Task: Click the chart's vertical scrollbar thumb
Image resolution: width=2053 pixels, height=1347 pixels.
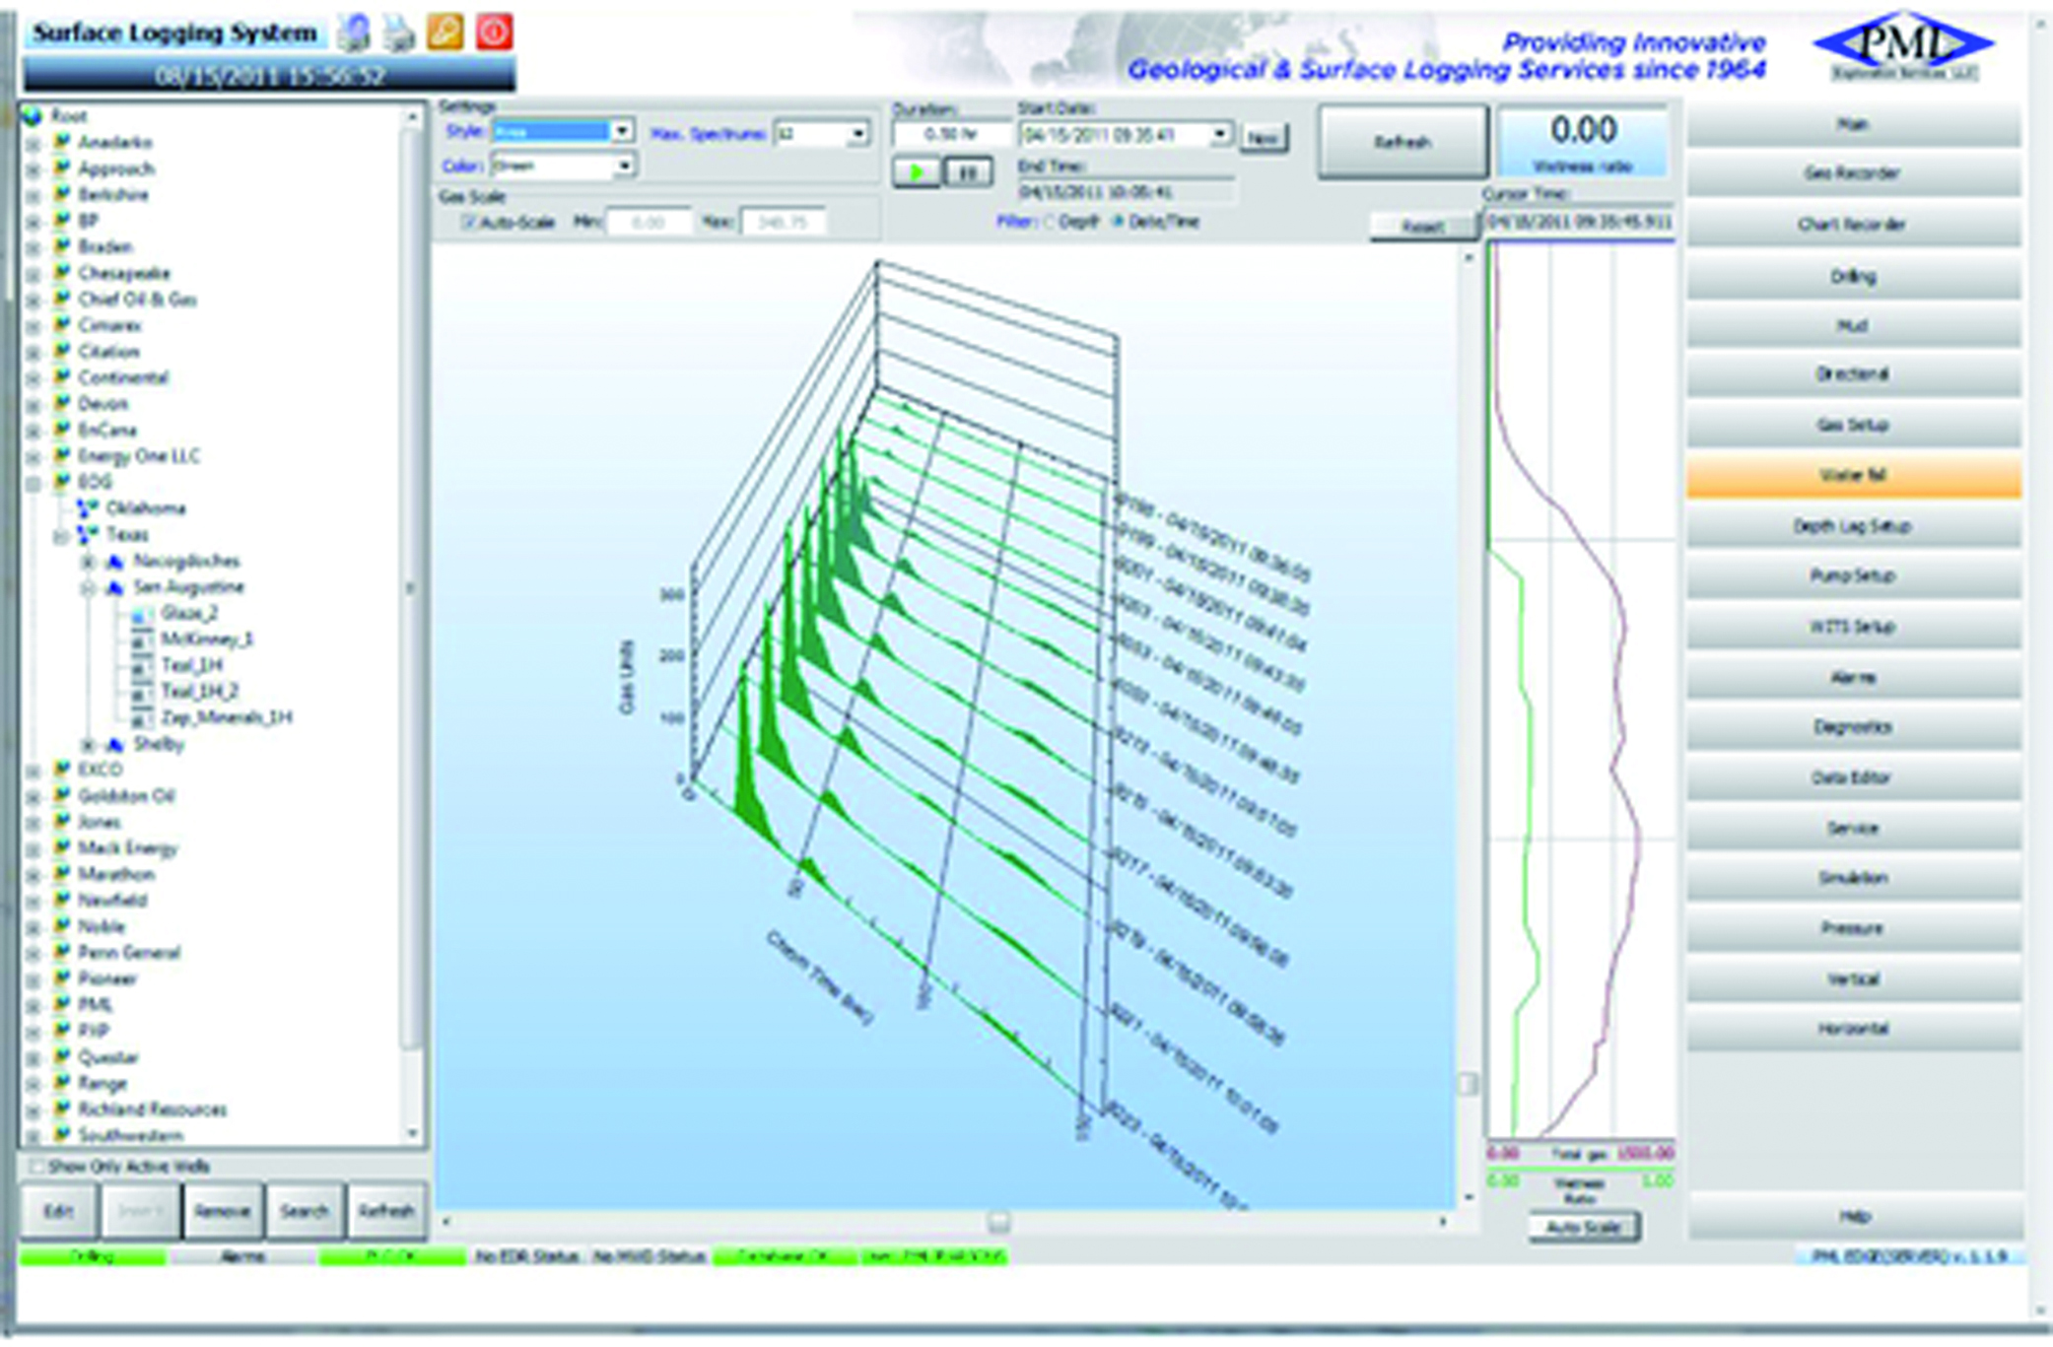Action: [x=1469, y=1083]
